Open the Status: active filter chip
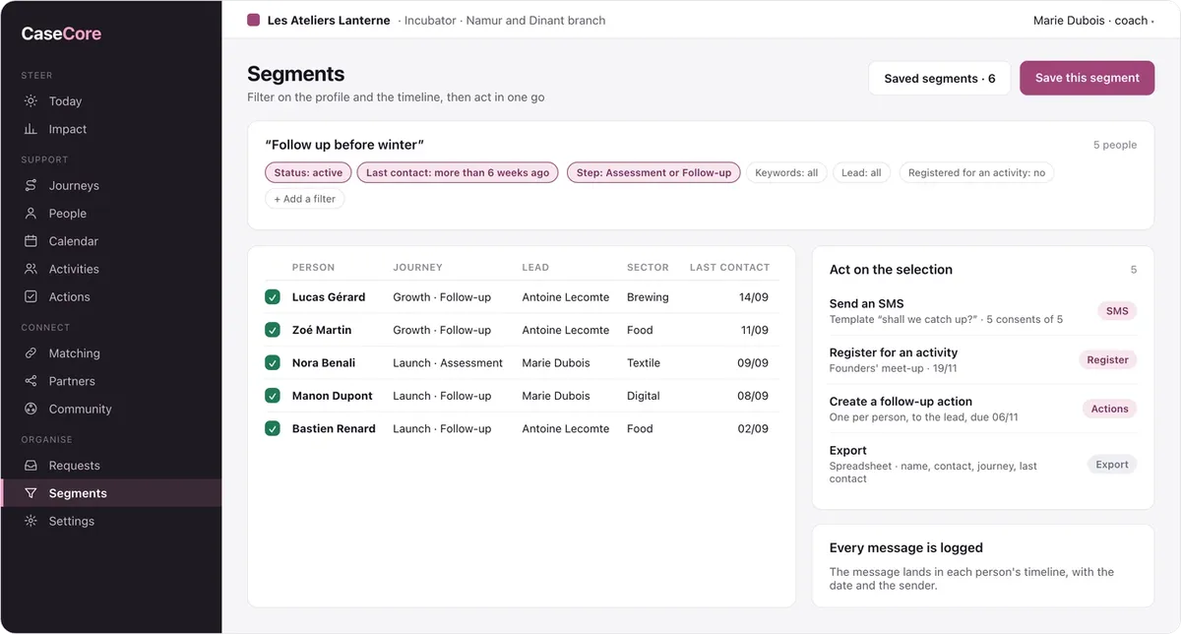Screen dimensions: 1181x634 [308, 172]
